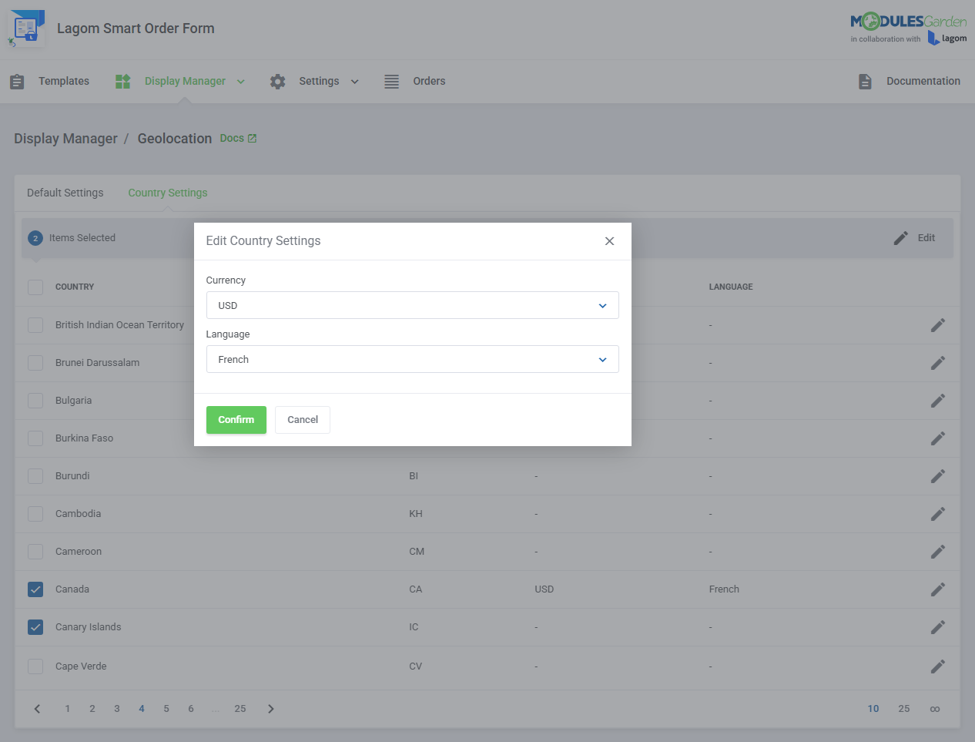Edit Bulgaria row with pencil icon
Image resolution: width=975 pixels, height=742 pixels.
937,401
